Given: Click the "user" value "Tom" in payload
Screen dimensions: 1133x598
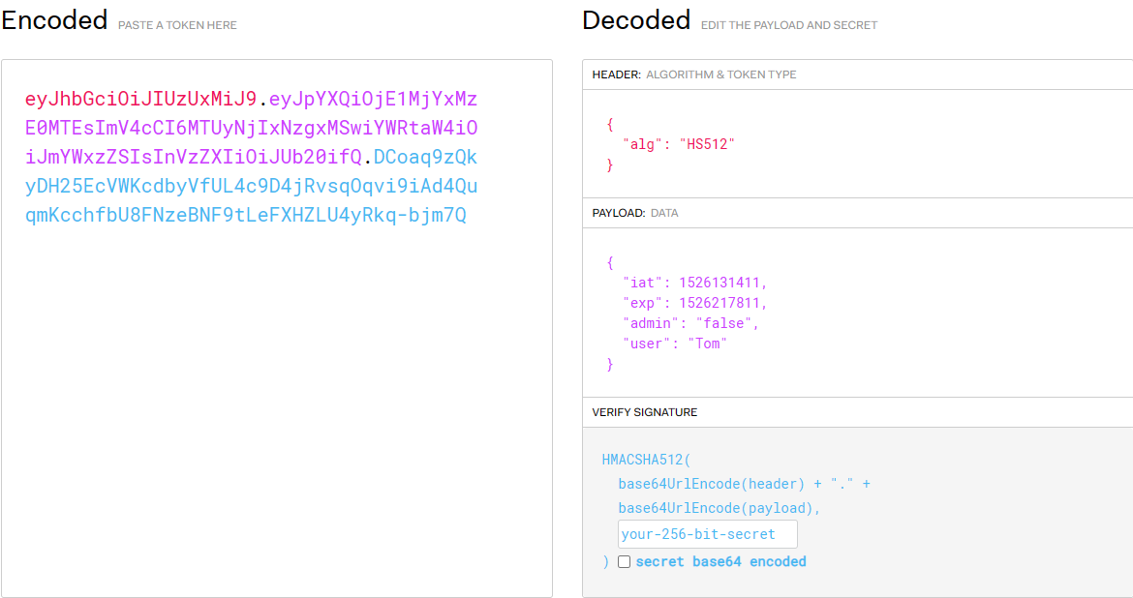Looking at the screenshot, I should (707, 344).
